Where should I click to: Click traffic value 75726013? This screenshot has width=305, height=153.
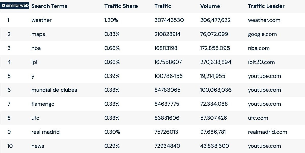click(166, 132)
